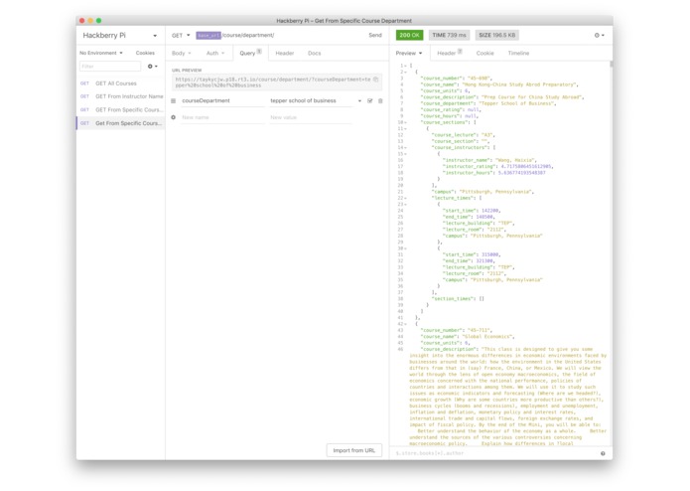Click the gear icon beside New name
This screenshot has width=690, height=491.
pyautogui.click(x=174, y=117)
